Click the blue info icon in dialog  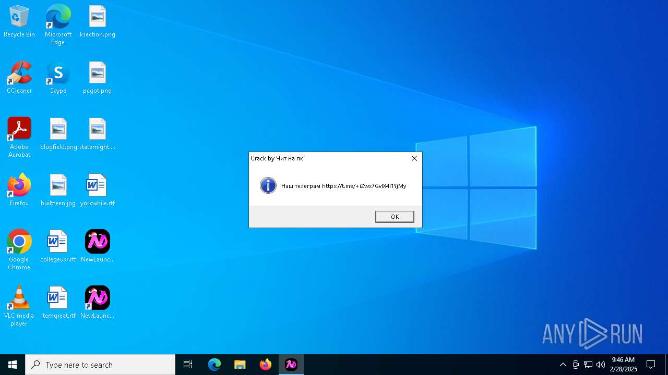[268, 185]
